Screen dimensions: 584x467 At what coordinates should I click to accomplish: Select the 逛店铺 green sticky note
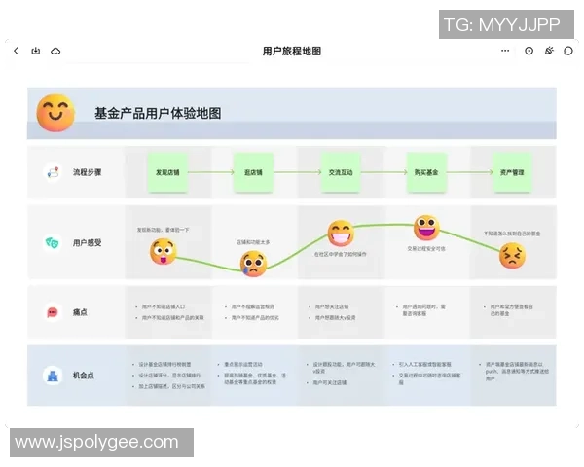[x=254, y=172]
